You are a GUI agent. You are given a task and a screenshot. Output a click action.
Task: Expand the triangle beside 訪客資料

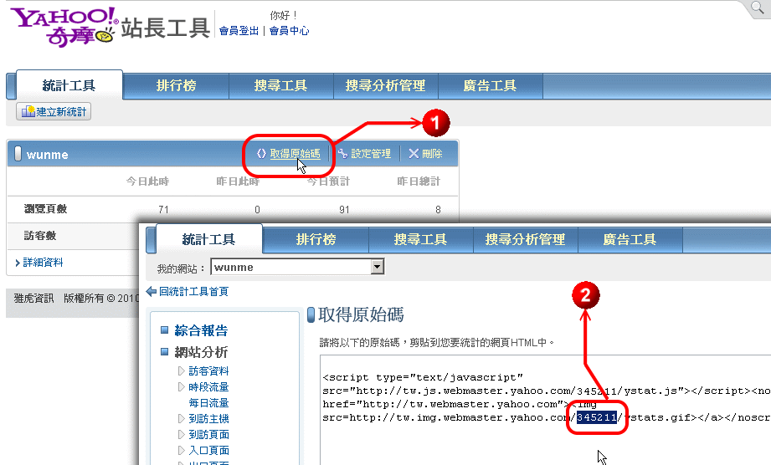tap(182, 370)
